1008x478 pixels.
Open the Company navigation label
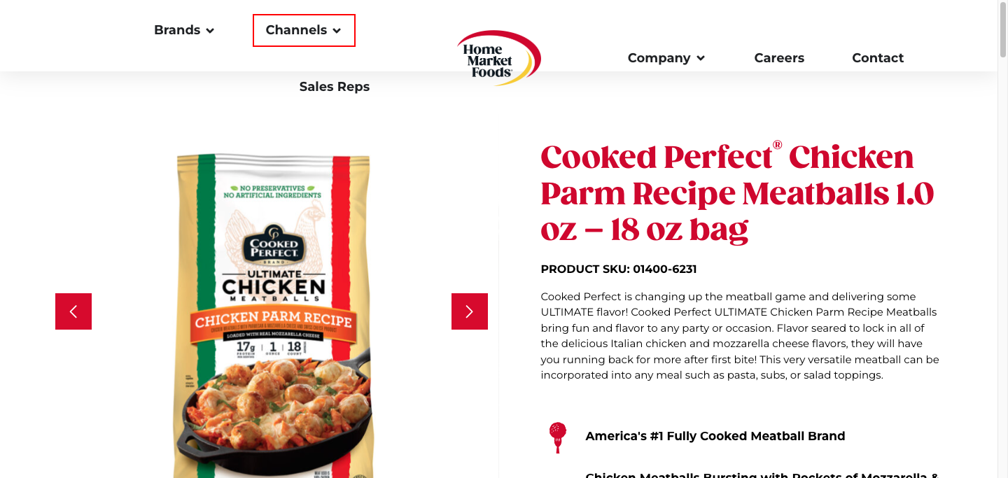click(x=659, y=58)
